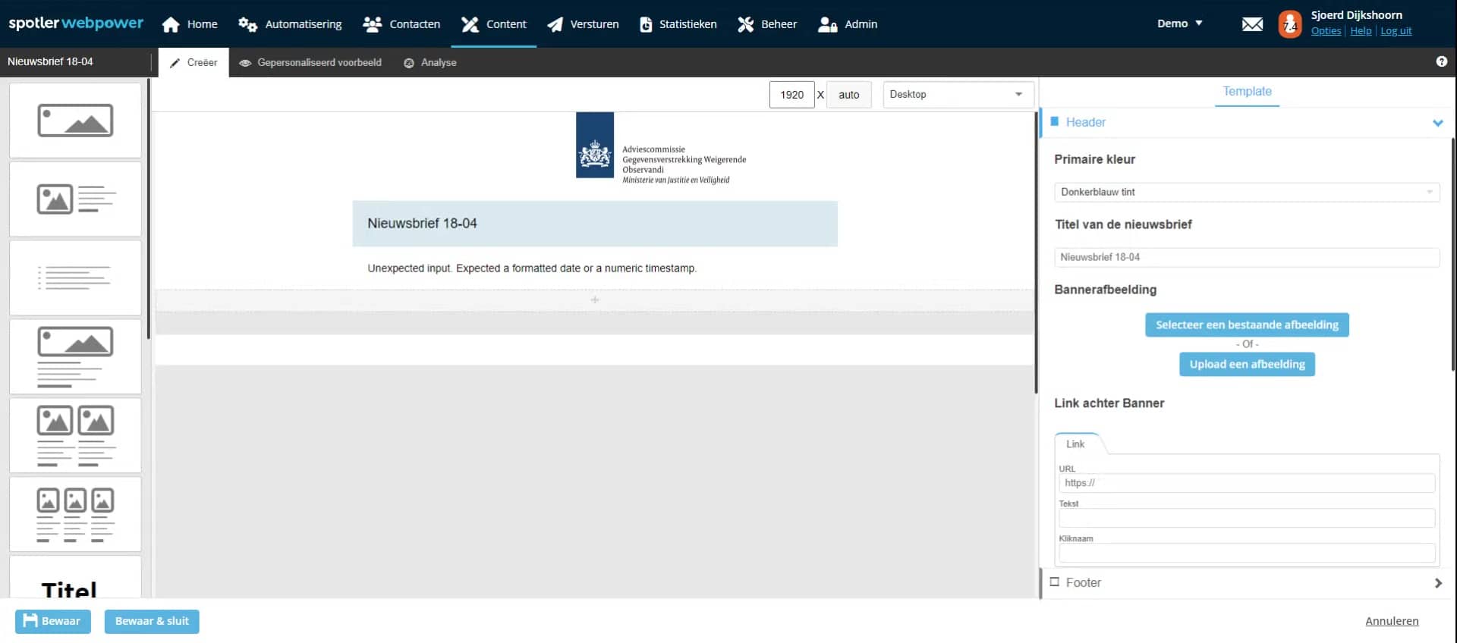
Task: Click the Bewaar & sluit button
Action: coord(152,622)
